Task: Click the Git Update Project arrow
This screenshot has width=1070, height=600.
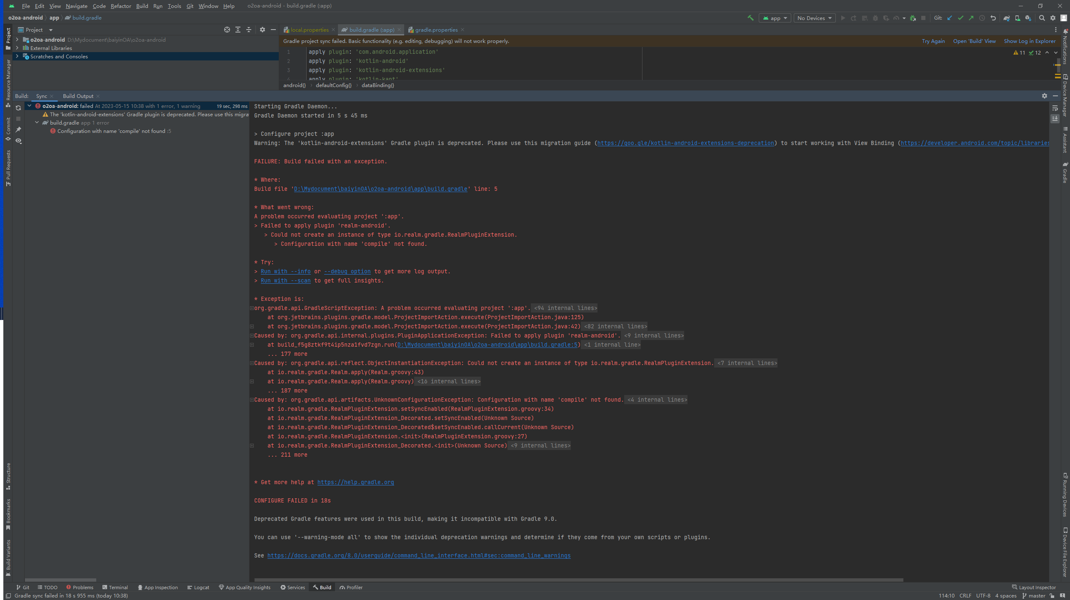Action: (x=950, y=18)
